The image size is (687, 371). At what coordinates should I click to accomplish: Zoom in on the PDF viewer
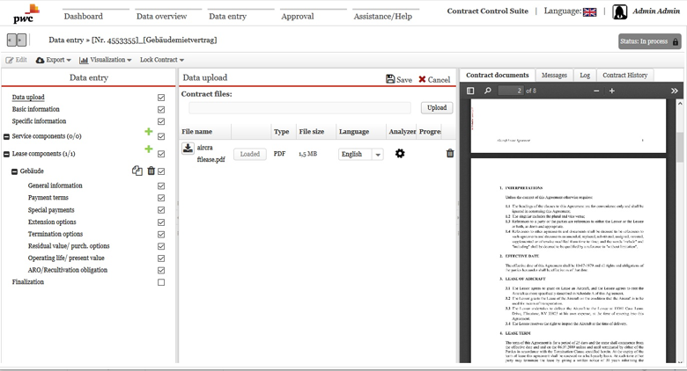click(x=612, y=91)
